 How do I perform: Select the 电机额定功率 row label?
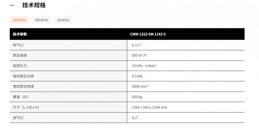point(23,76)
